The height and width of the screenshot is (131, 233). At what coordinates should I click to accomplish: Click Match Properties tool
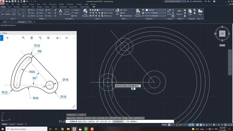click(x=138, y=13)
